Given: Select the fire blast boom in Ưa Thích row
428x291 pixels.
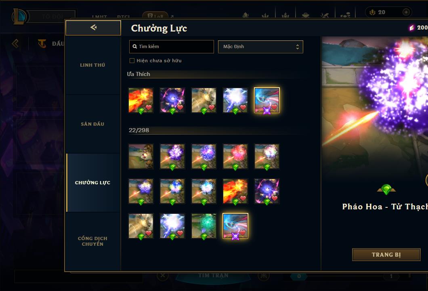Looking at the screenshot, I should coord(141,100).
